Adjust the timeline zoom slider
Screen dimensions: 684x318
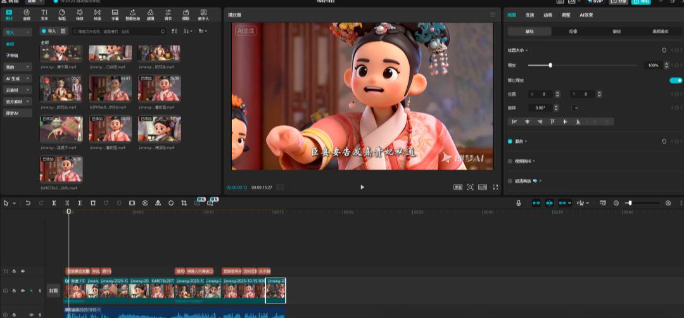[x=630, y=203]
